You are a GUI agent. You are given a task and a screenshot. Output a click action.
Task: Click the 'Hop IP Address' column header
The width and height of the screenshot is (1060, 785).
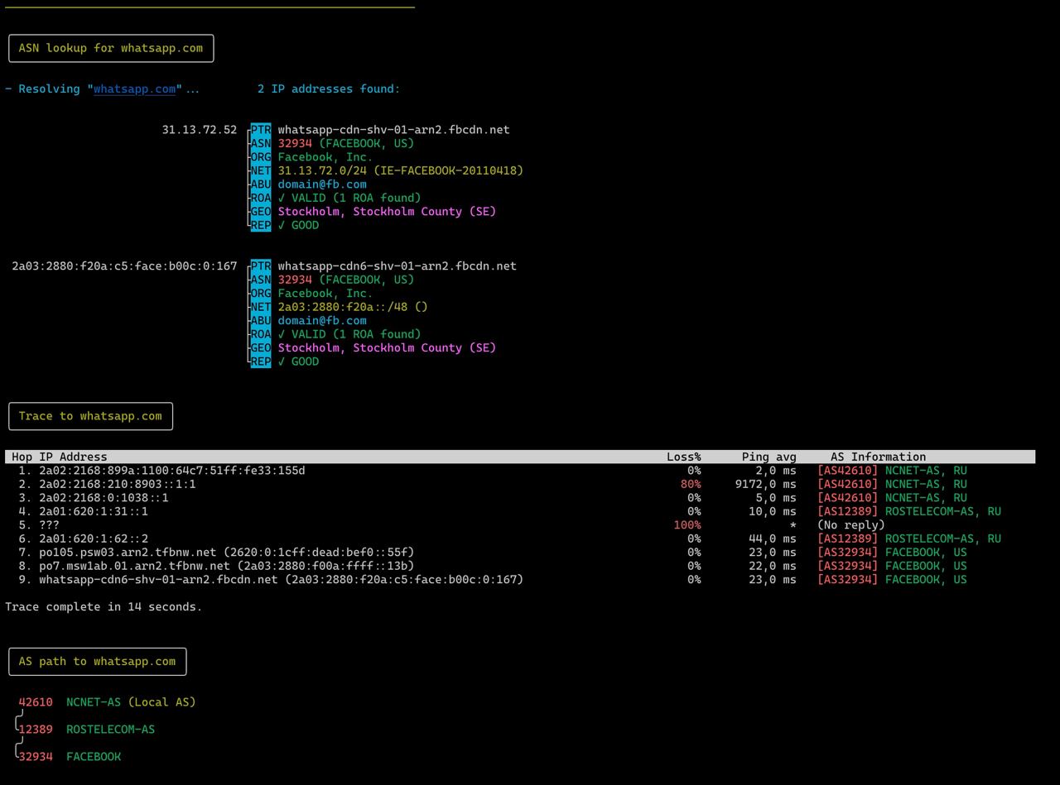coord(59,457)
